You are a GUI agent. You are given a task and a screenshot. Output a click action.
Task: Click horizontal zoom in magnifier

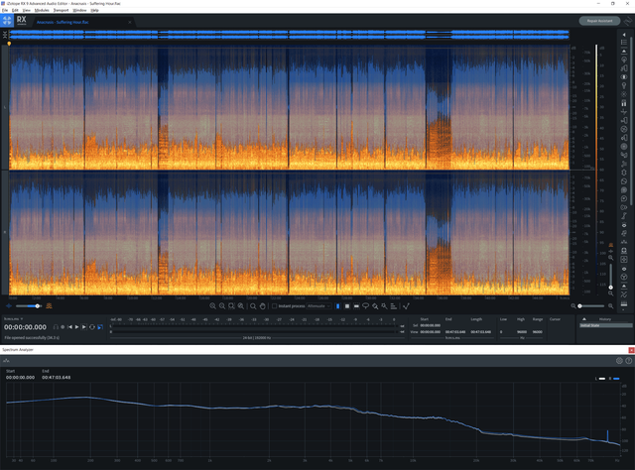pyautogui.click(x=611, y=306)
